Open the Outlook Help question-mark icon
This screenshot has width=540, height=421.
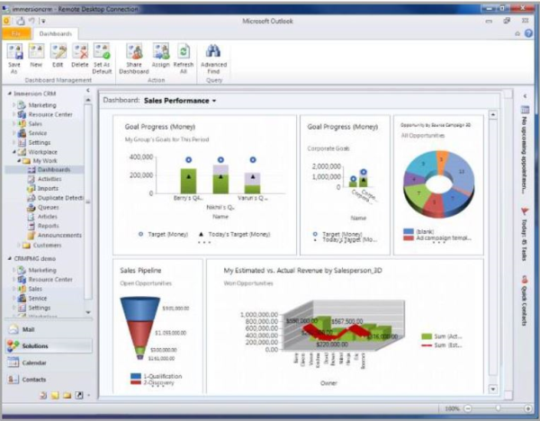click(528, 33)
